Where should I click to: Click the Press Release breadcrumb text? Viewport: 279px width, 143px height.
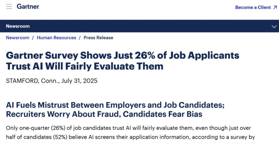(x=98, y=38)
